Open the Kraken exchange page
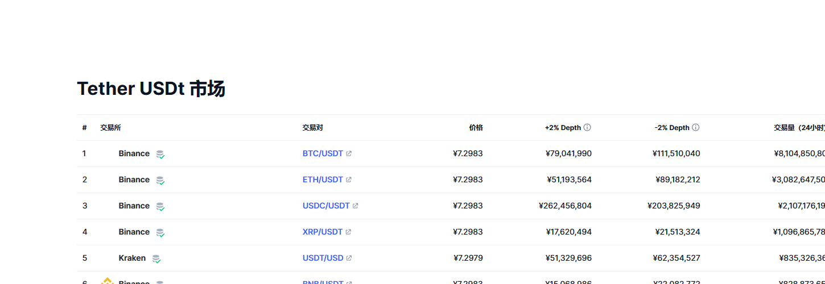 132,258
